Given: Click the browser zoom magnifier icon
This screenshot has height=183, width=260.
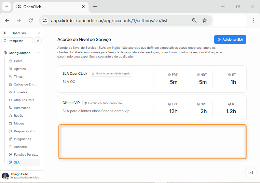Looking at the screenshot, I should click(194, 20).
